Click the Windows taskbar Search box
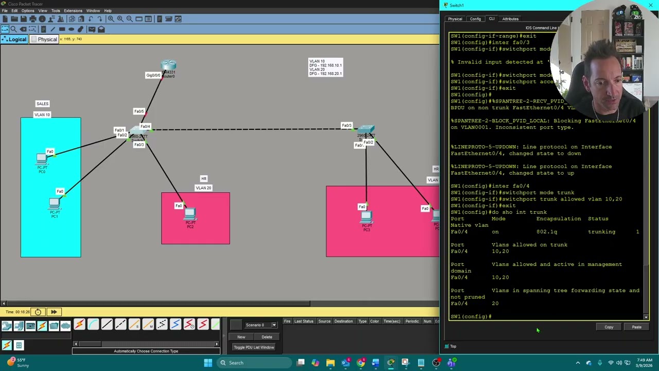Image resolution: width=659 pixels, height=371 pixels. [255, 363]
